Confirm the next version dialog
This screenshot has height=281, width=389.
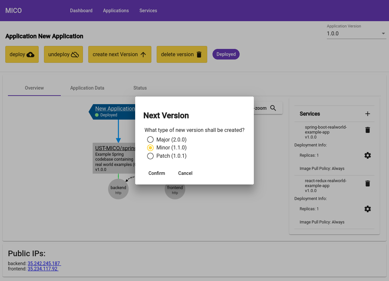[x=157, y=173]
